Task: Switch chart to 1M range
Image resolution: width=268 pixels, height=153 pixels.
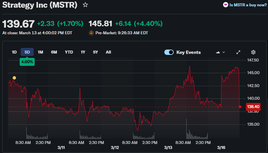Action: coord(40,52)
